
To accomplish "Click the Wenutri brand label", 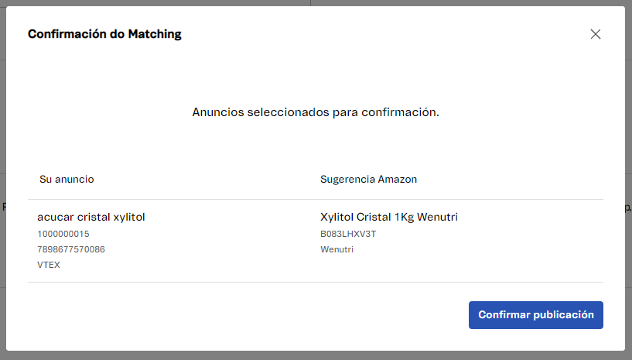I will click(x=336, y=249).
